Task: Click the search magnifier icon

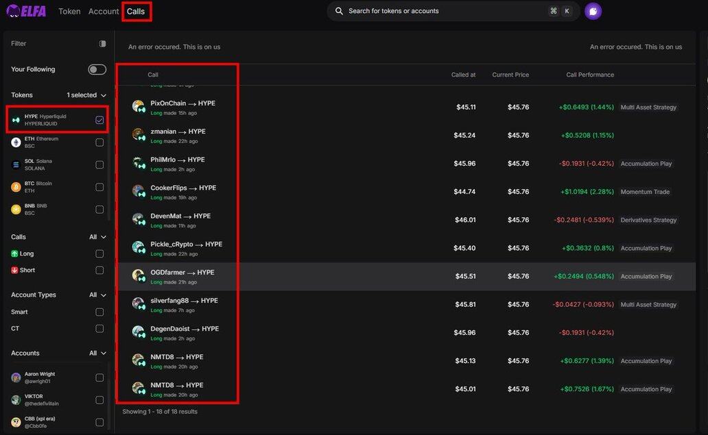Action: pos(339,11)
